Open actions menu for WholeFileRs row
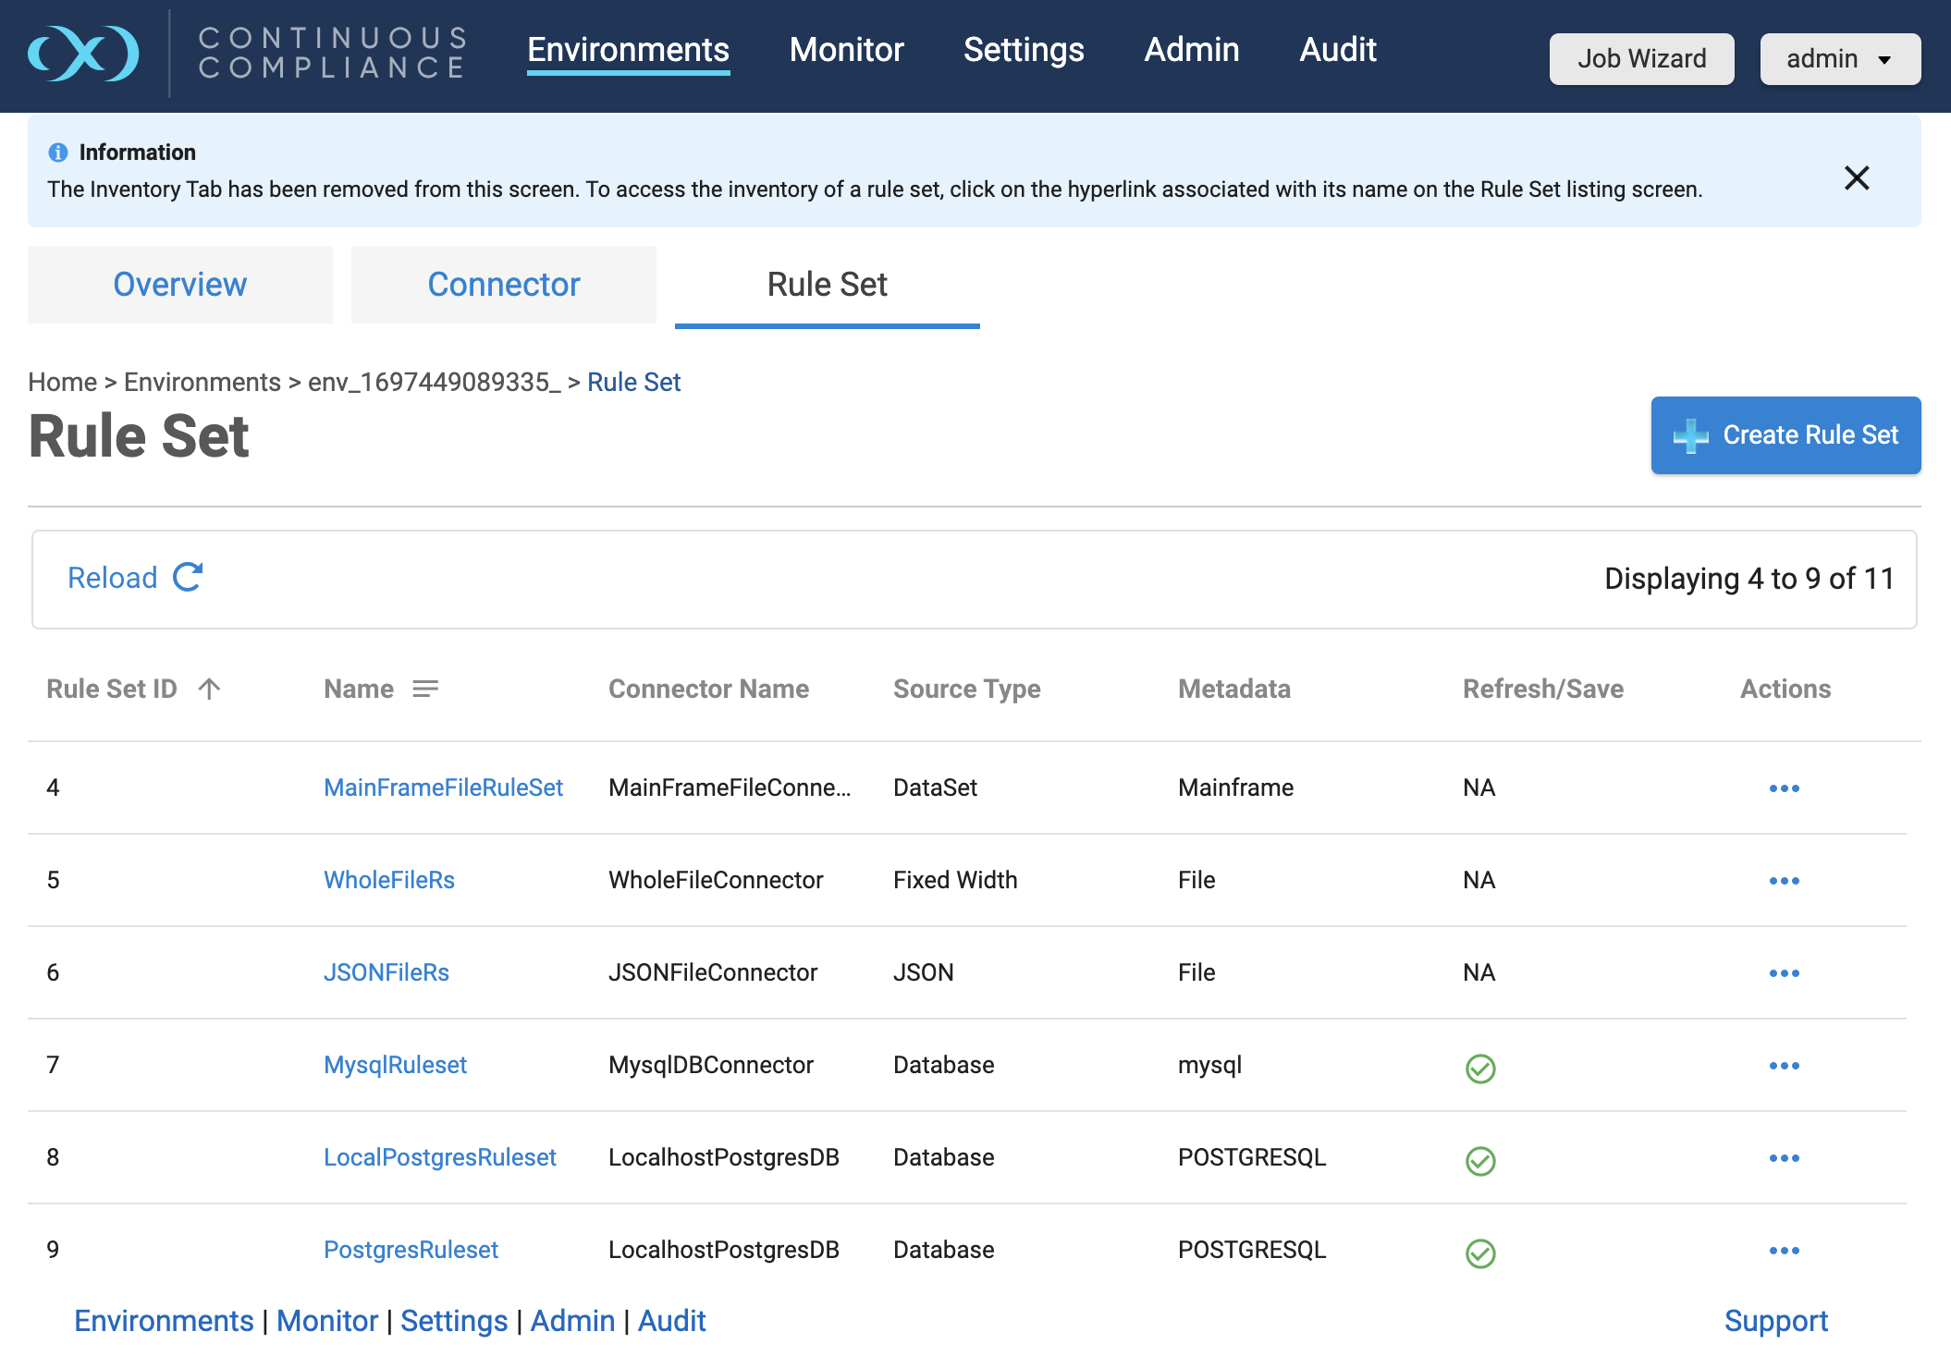1951x1368 pixels. pos(1784,881)
